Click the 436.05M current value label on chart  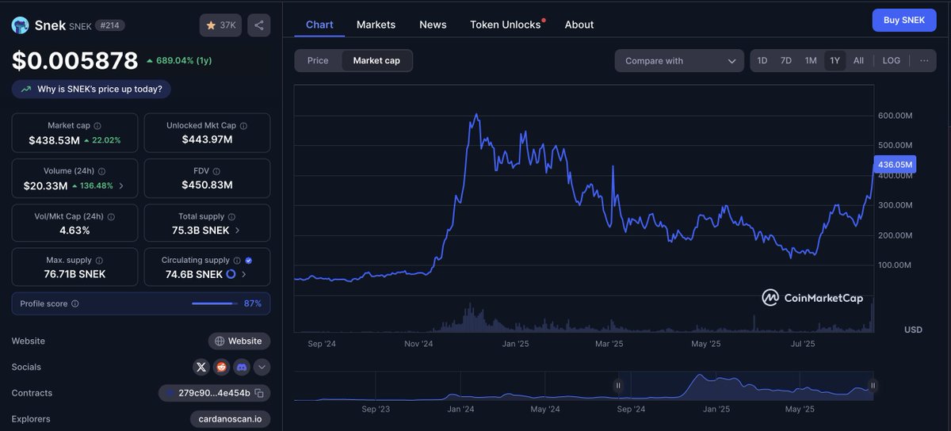pyautogui.click(x=895, y=165)
